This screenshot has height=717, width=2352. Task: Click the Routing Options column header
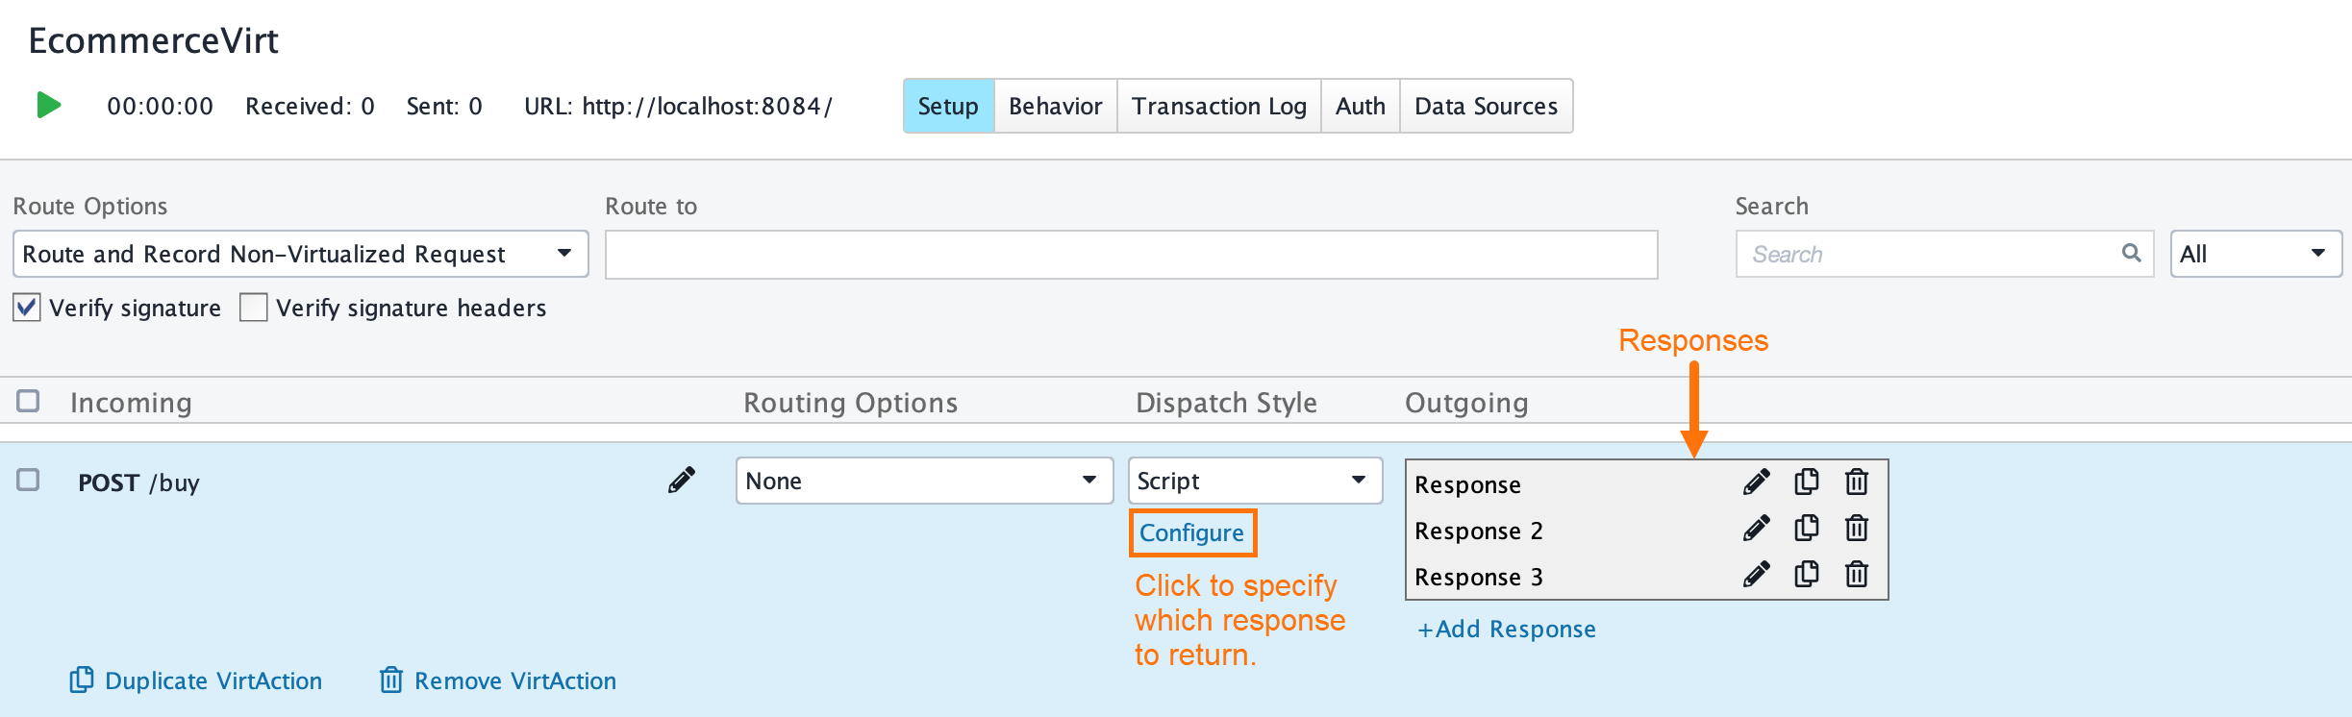pos(851,402)
